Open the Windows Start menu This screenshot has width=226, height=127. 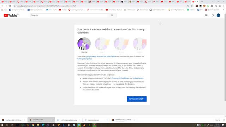click(x=2, y=125)
